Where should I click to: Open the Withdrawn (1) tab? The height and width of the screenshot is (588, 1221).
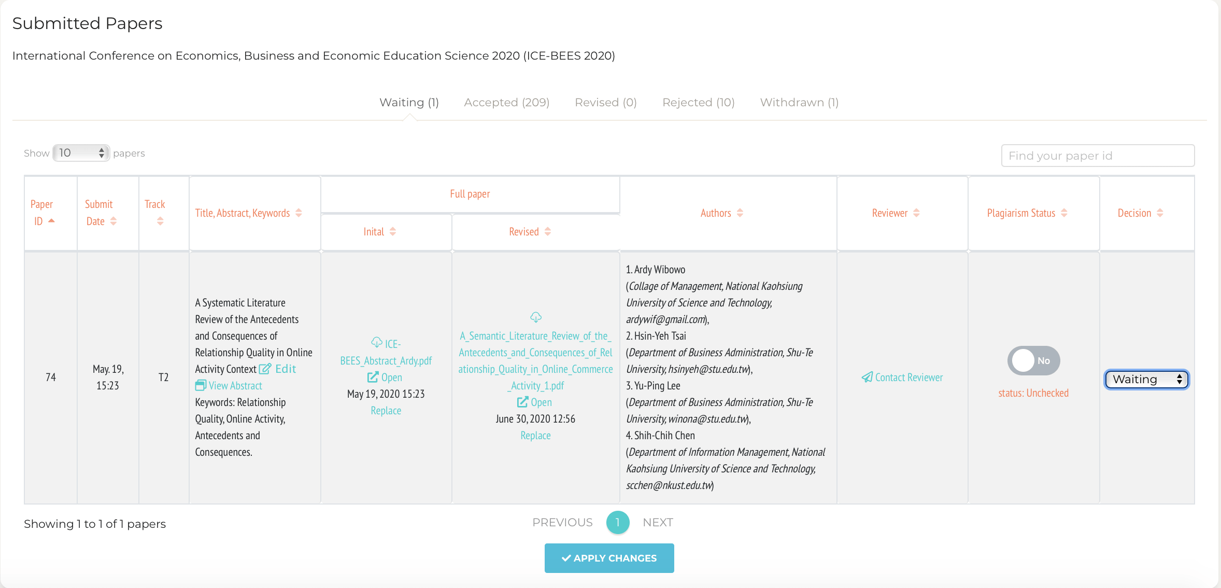tap(799, 102)
